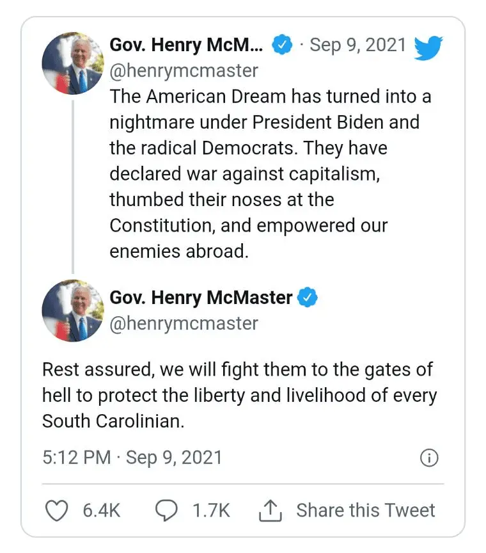Click the reply speech bubble icon
The width and height of the screenshot is (486, 553).
(x=167, y=510)
